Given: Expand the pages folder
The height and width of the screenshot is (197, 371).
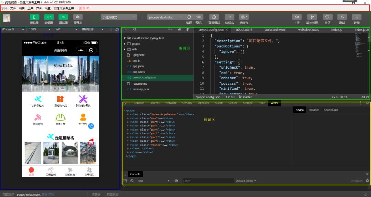Looking at the screenshot, I should coord(125,44).
